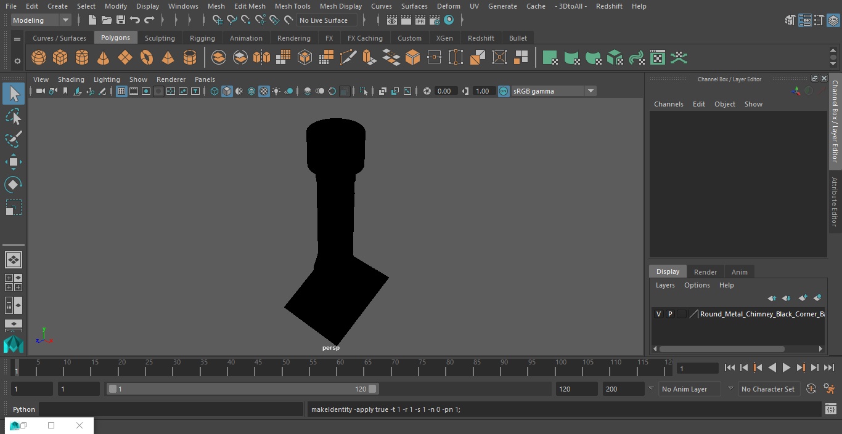Activate the Move tool in toolbox
This screenshot has width=842, height=434.
(13, 162)
